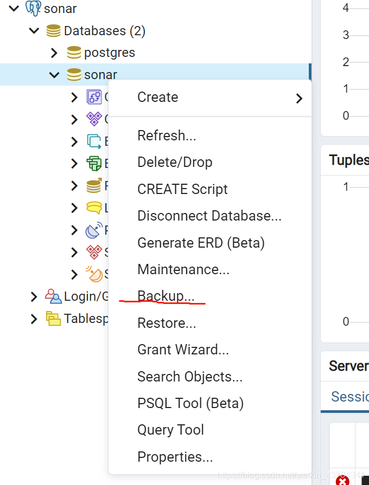
Task: Click the purple diamond Catalogs icon
Action: click(x=94, y=119)
